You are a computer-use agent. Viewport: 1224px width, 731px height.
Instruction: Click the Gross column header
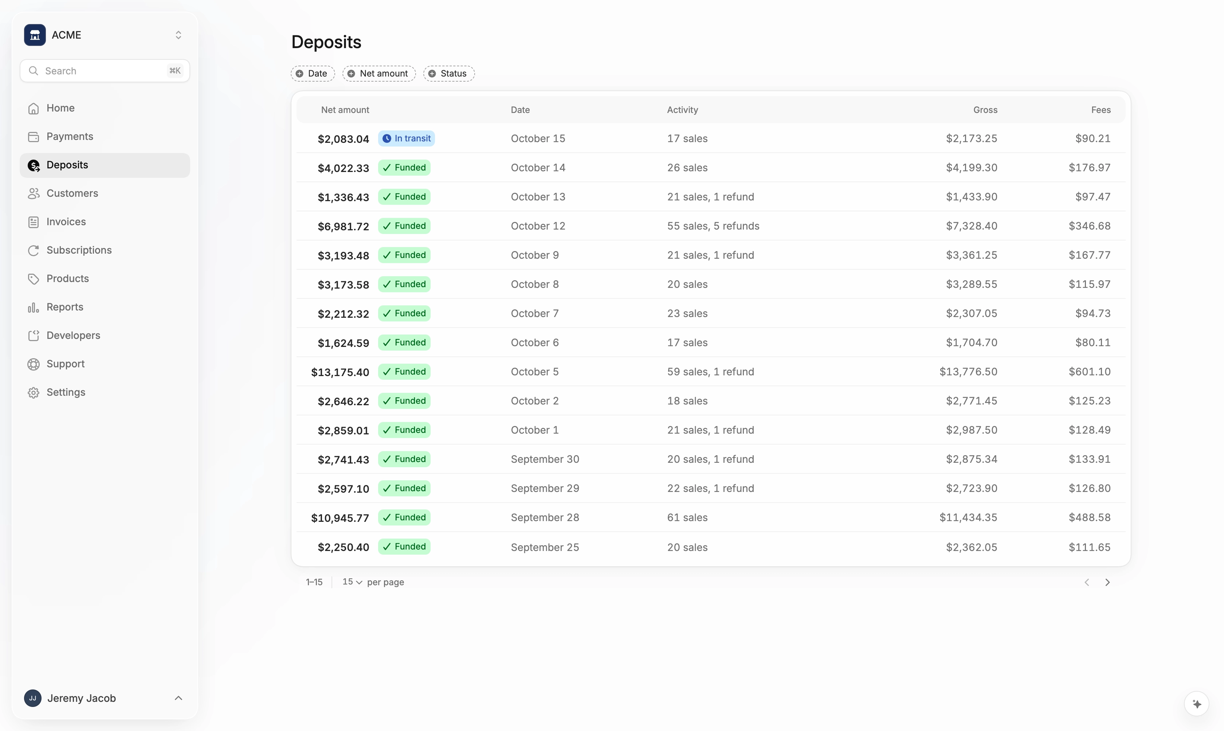[x=985, y=110]
